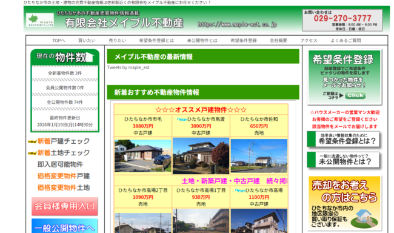The height and width of the screenshot is (233, 394).
Task: Open the TOPへ menu item
Action: pos(59,41)
